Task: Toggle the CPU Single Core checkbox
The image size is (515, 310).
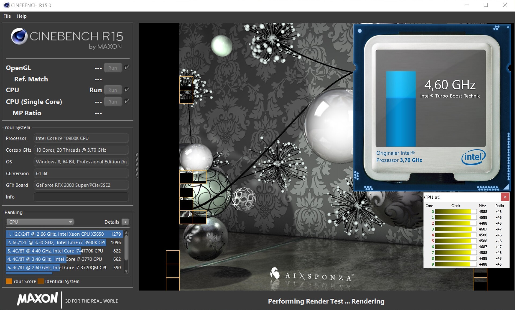Action: tap(127, 101)
